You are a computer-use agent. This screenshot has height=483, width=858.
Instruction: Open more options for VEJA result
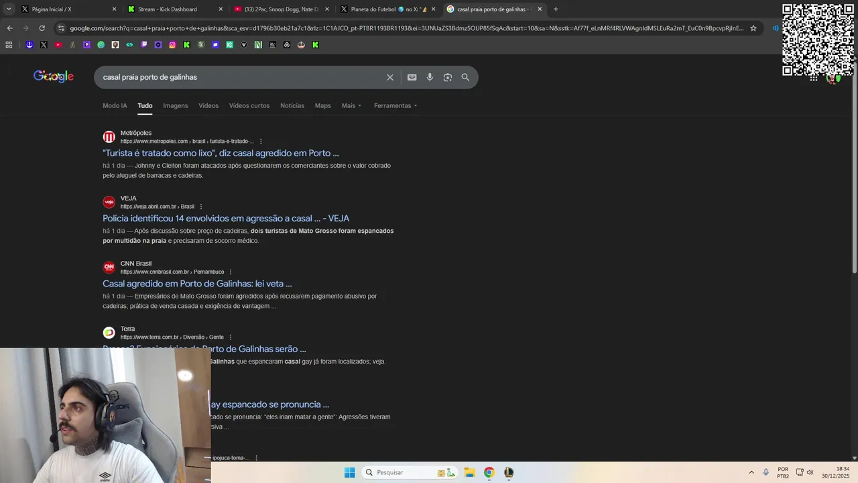point(201,207)
